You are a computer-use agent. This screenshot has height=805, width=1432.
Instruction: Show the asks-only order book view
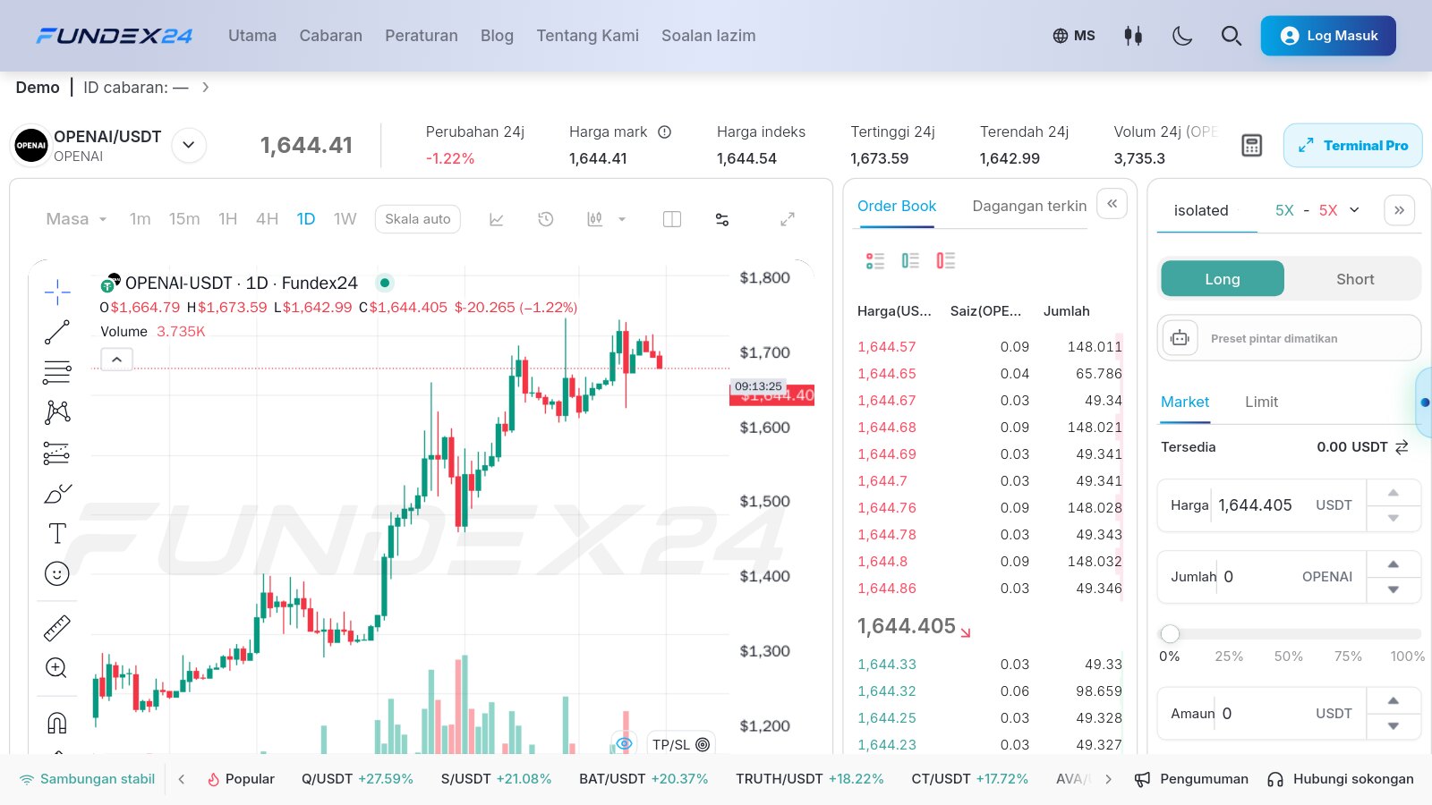coord(946,260)
